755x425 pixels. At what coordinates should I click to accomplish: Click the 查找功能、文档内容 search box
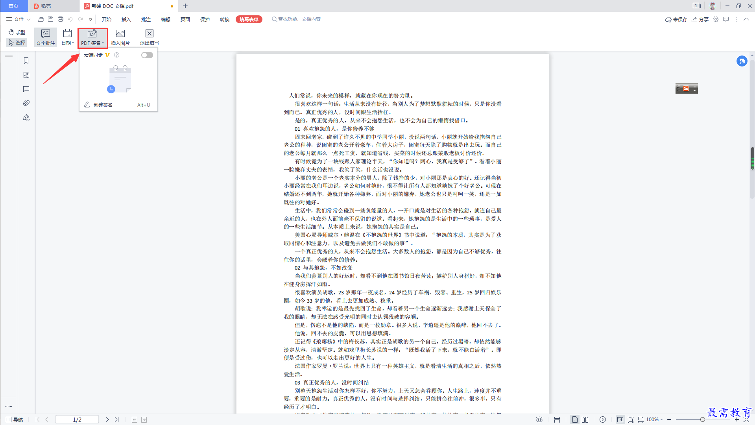pyautogui.click(x=297, y=19)
